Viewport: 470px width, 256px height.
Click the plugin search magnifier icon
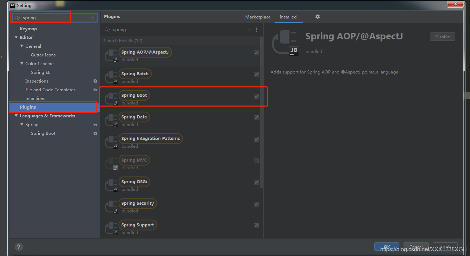pyautogui.click(x=107, y=30)
